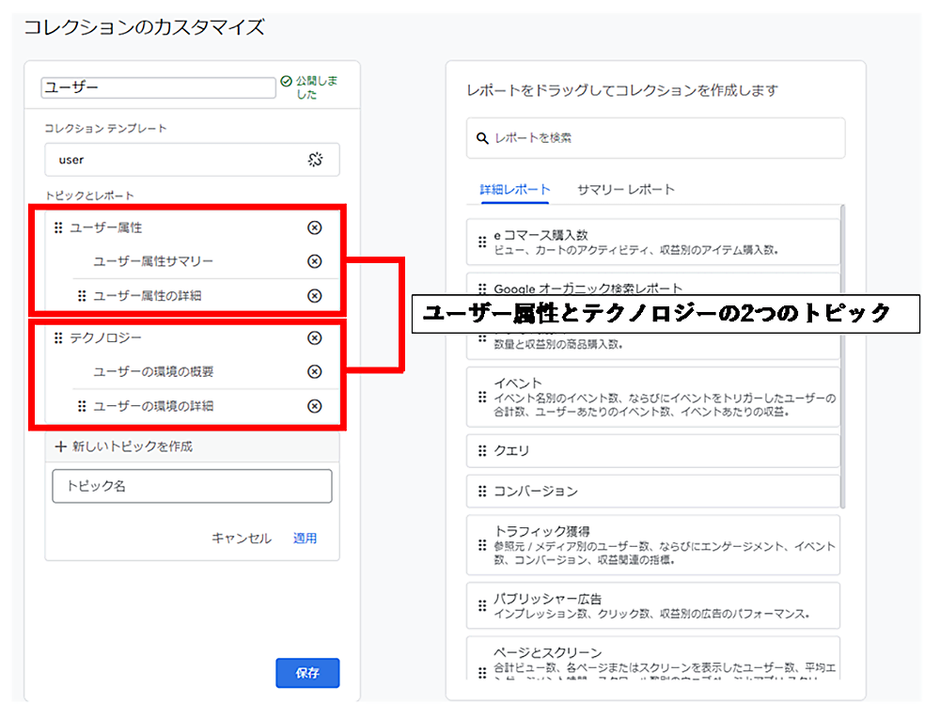Remove the ユーザー属性の詳細 report
Screen dimensions: 940x719
tap(315, 296)
